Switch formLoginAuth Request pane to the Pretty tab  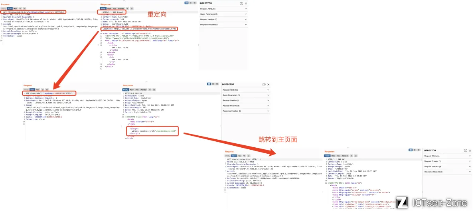[4, 8]
